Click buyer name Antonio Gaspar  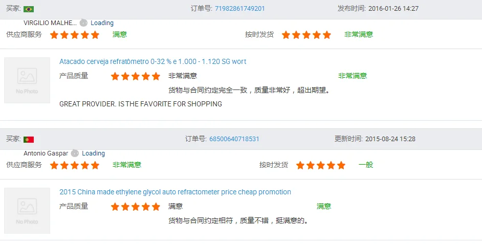(x=46, y=153)
